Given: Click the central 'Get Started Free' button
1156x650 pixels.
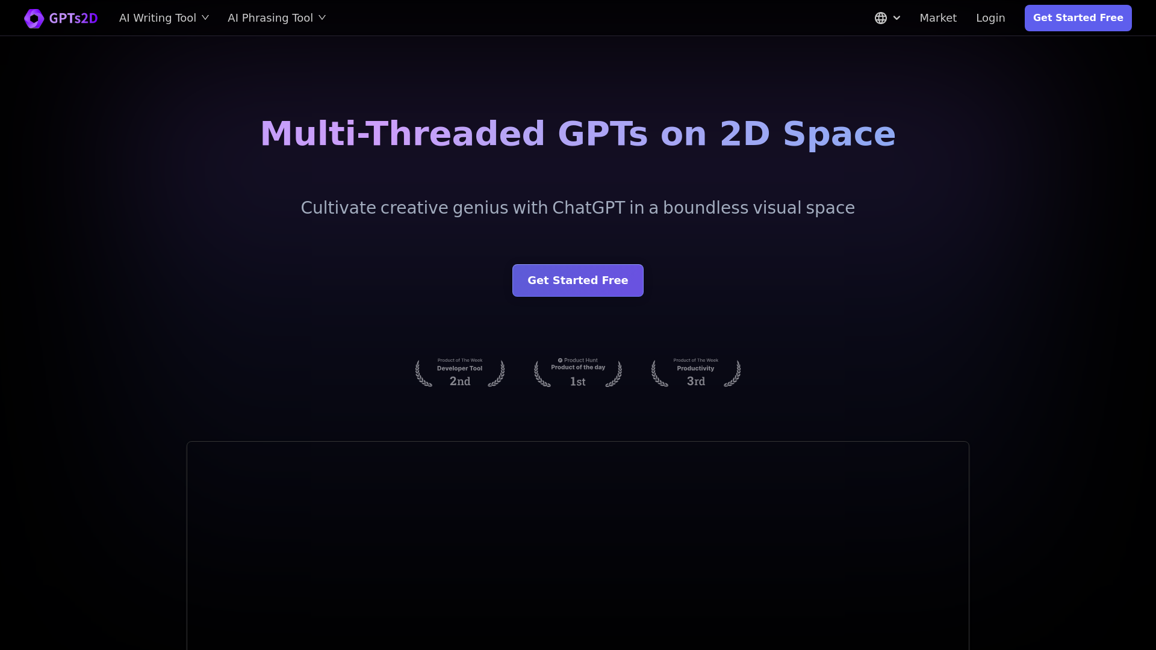Looking at the screenshot, I should tap(577, 280).
